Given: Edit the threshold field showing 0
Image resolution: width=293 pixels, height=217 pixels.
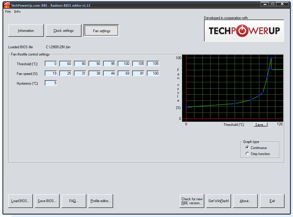Looking at the screenshot, I should coord(51,64).
